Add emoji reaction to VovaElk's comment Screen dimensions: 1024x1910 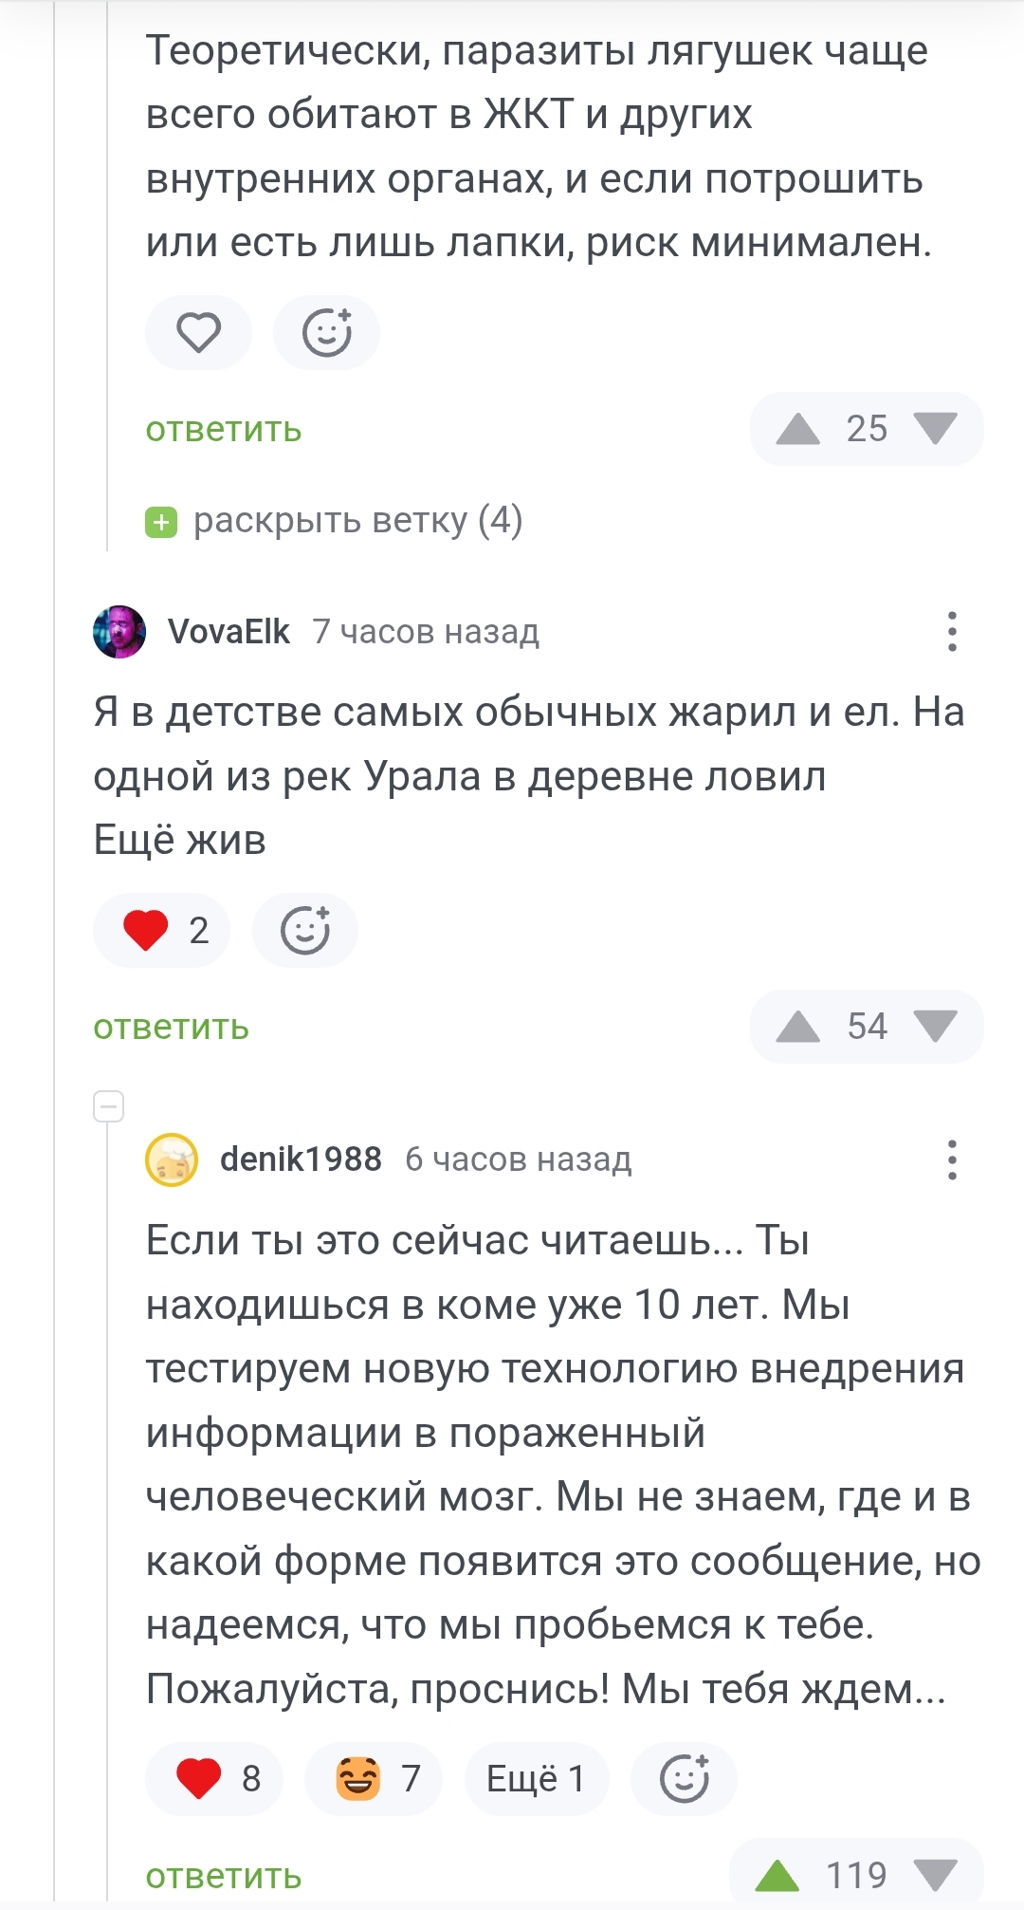(305, 930)
